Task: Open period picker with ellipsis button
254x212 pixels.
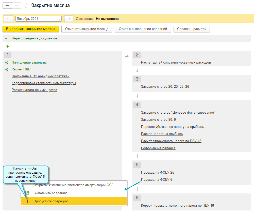Action: pyautogui.click(x=59, y=19)
